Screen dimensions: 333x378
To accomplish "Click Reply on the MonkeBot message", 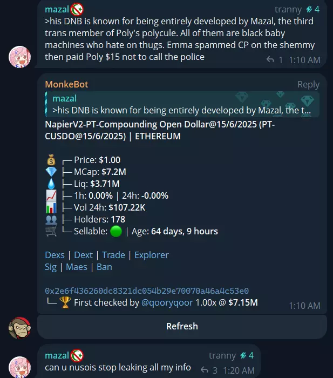I will click(308, 84).
